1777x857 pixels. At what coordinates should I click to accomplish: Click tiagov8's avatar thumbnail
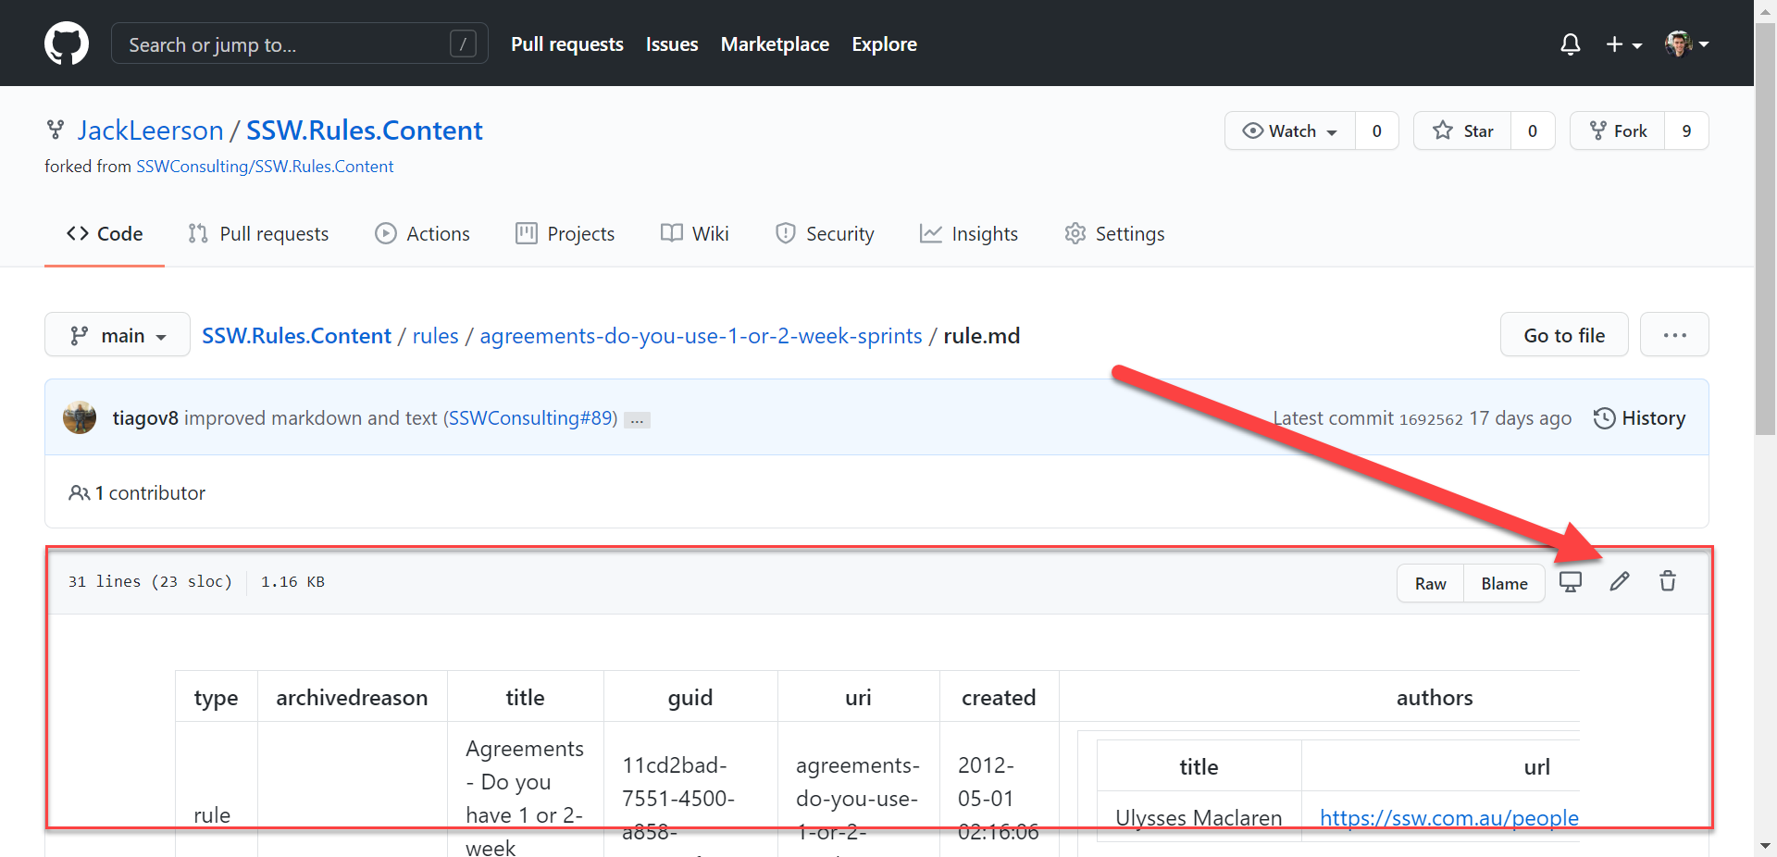tap(80, 418)
